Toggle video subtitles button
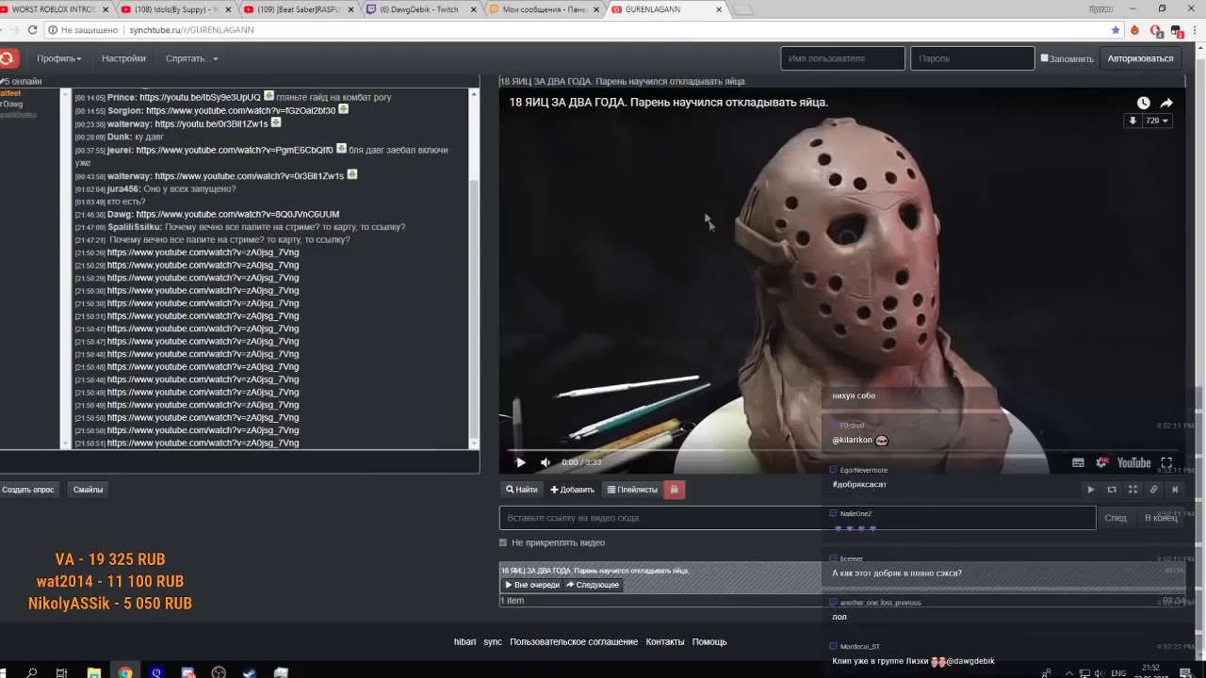 click(1078, 462)
